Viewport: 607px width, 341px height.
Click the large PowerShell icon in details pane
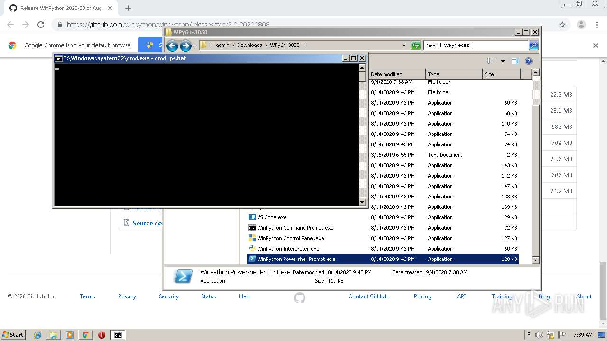pos(183,277)
